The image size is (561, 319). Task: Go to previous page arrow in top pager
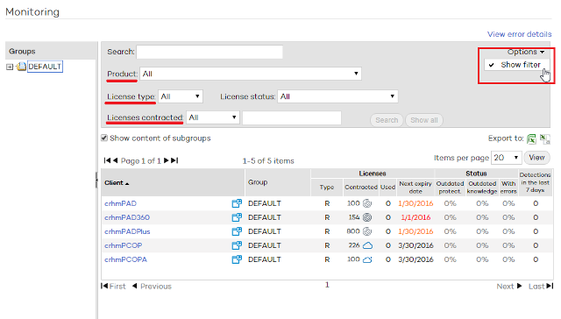click(115, 160)
